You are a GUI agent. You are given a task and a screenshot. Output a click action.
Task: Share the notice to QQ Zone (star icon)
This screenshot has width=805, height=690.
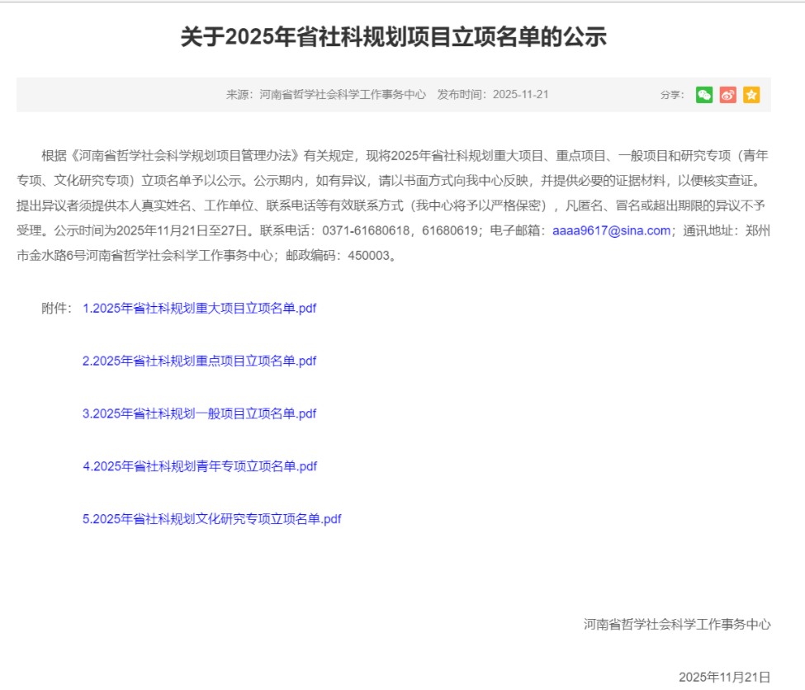(x=751, y=95)
